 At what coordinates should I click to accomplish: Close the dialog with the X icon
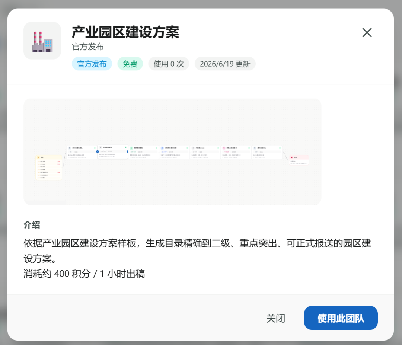tap(367, 32)
